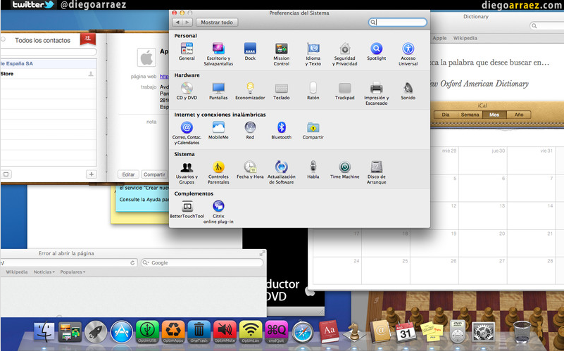
Task: Open Launchpad rocket icon in Dock
Action: pos(96,332)
